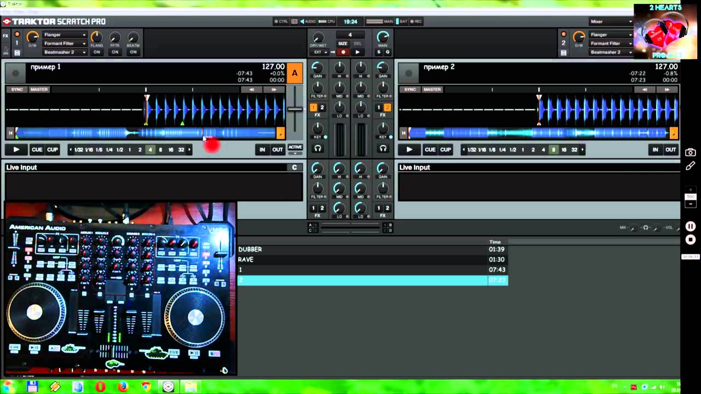Viewport: 701px width, 394px height.
Task: Open FX unit 2 Flanger dropdown
Action: click(611, 34)
